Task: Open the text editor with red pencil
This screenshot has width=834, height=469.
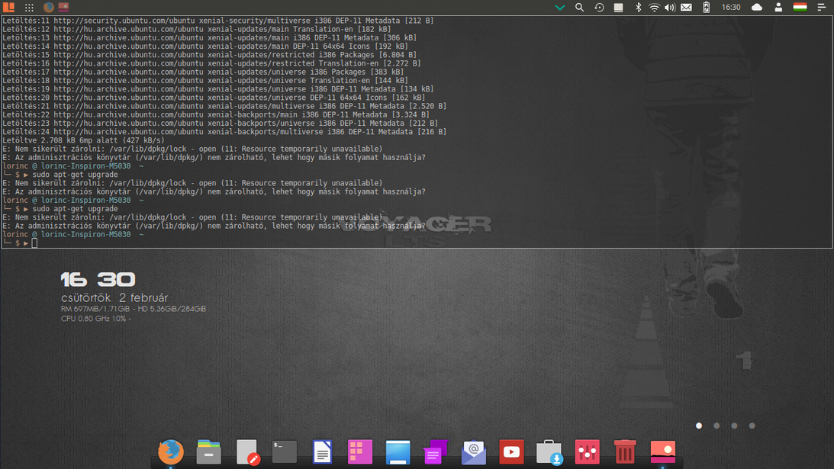Action: point(247,452)
